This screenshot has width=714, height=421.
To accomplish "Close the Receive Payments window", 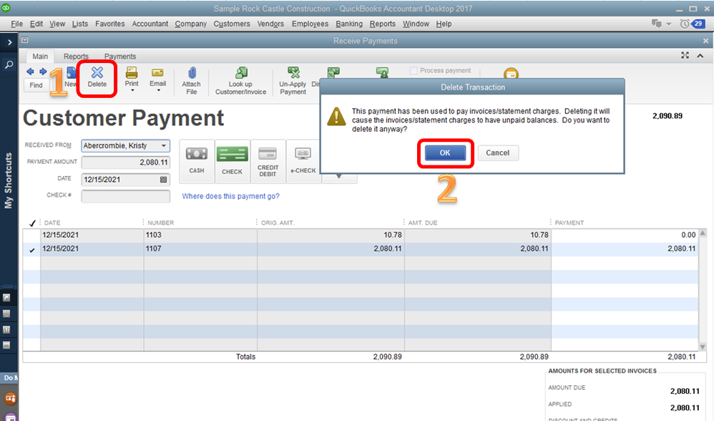I will (705, 41).
